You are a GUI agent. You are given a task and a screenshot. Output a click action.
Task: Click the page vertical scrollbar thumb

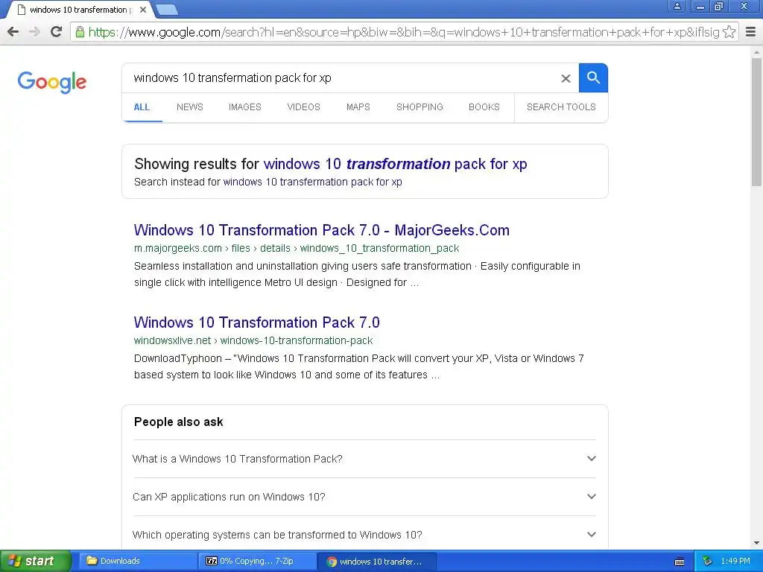click(x=756, y=121)
